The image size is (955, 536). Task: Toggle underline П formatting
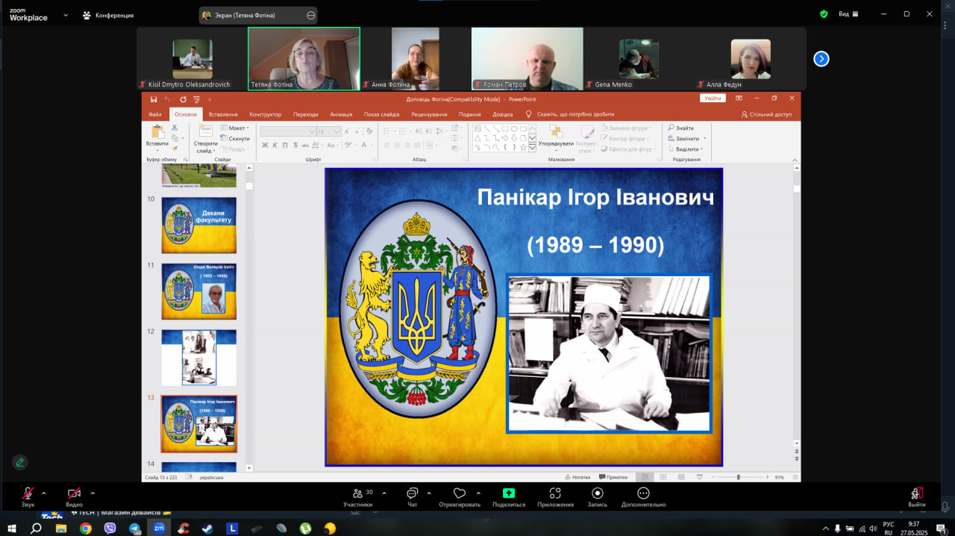point(284,145)
